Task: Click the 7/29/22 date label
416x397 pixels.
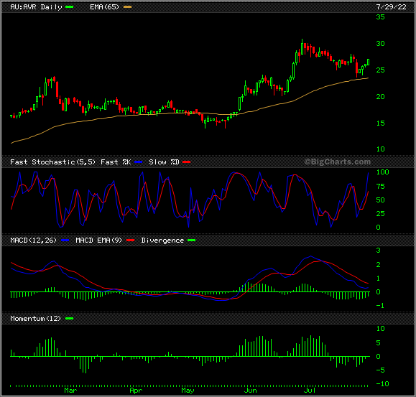Action: click(391, 7)
